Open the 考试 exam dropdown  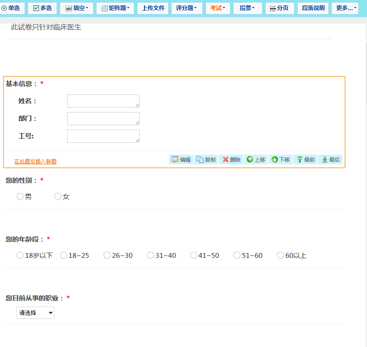coord(217,8)
